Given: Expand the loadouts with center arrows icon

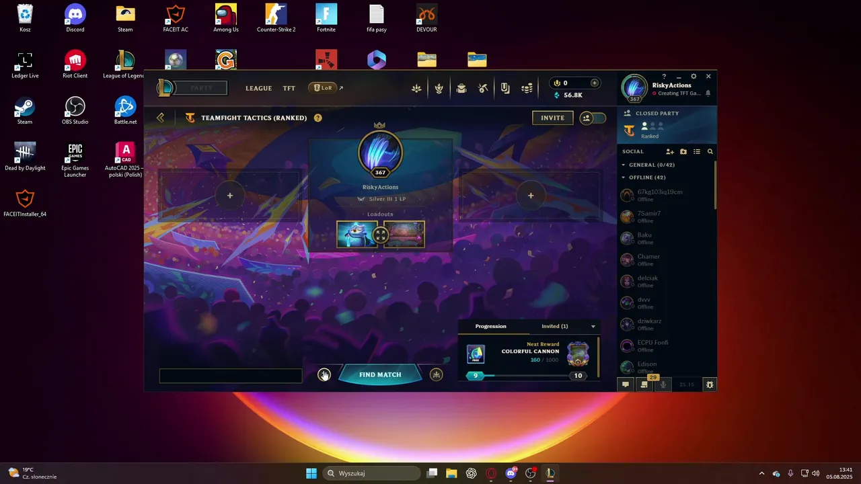Looking at the screenshot, I should click(x=381, y=235).
